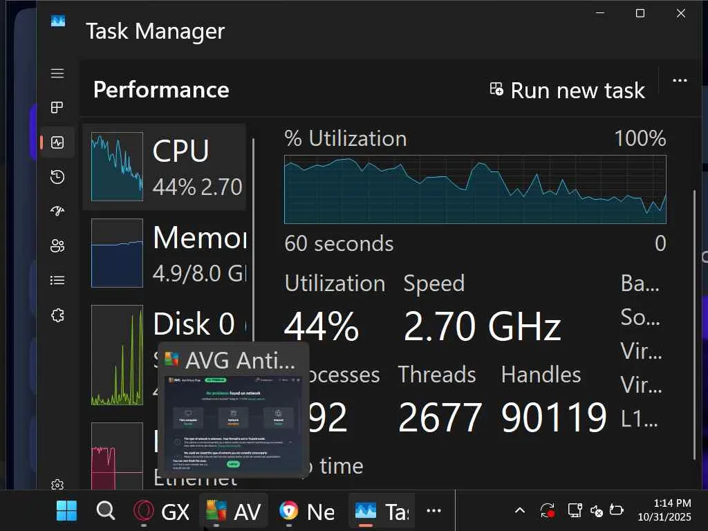Open the Processes page in sidebar
Screen dimensions: 708x531
point(57,108)
